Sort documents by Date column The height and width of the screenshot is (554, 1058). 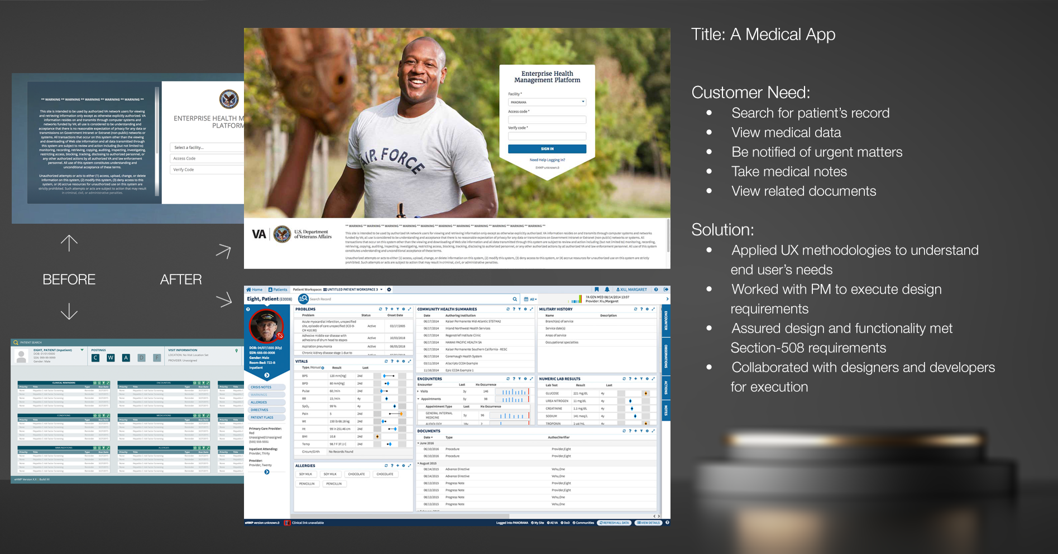pyautogui.click(x=428, y=437)
